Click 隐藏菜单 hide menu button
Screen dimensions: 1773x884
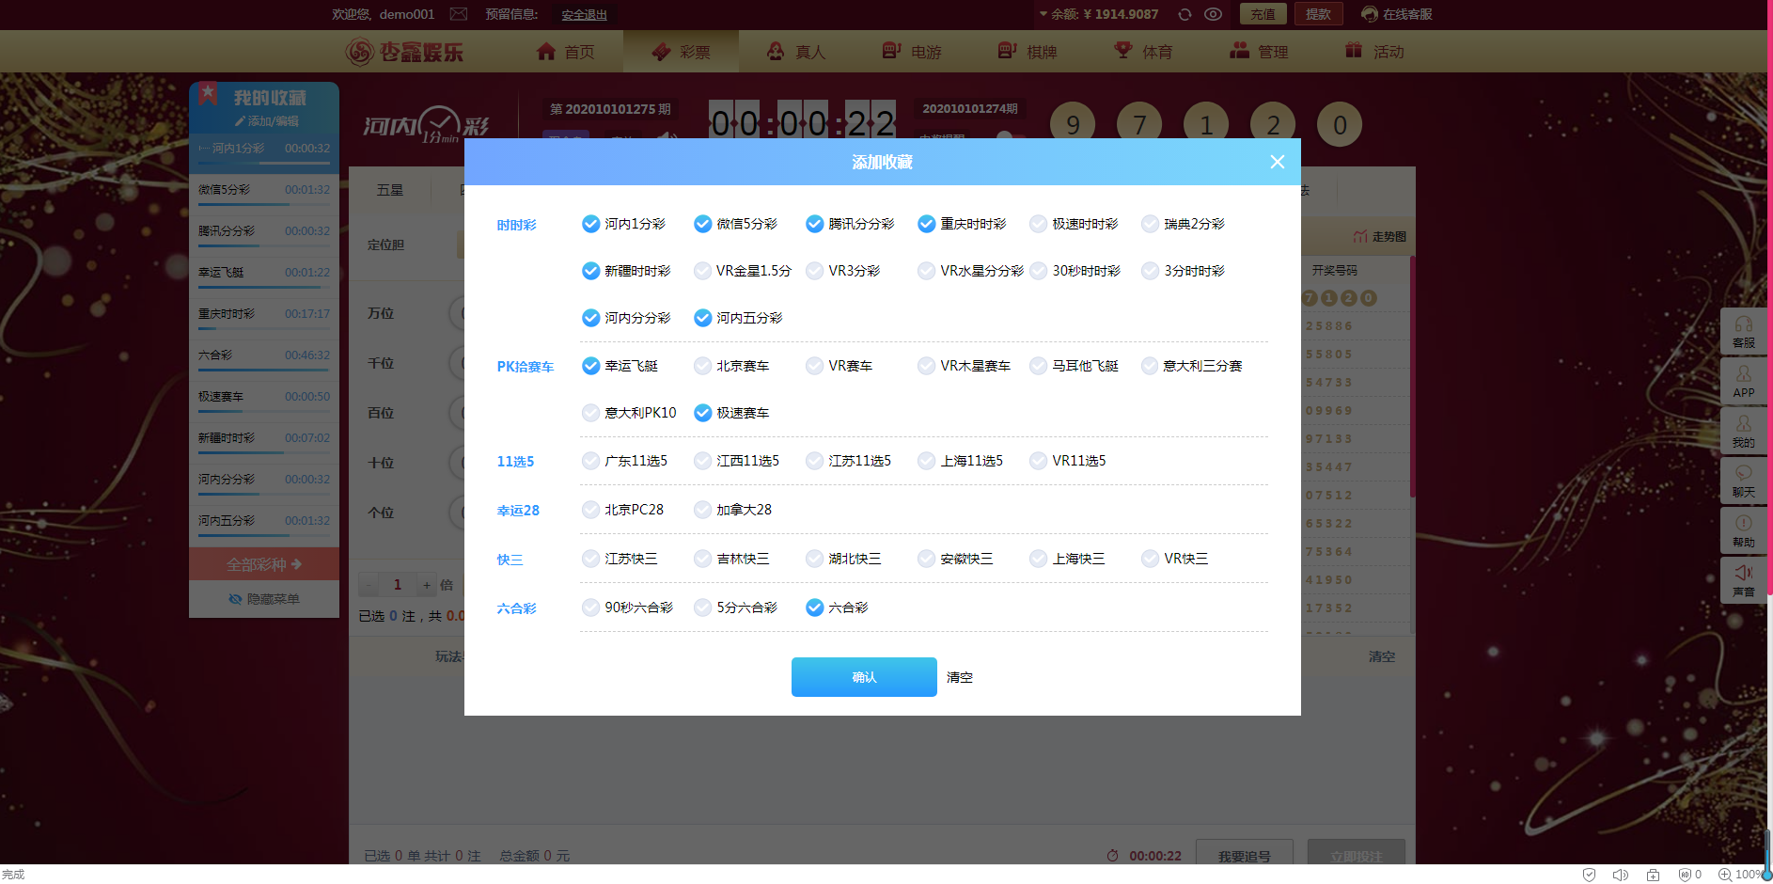tap(264, 599)
